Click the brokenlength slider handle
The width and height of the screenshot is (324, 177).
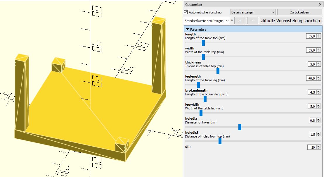[205, 99]
